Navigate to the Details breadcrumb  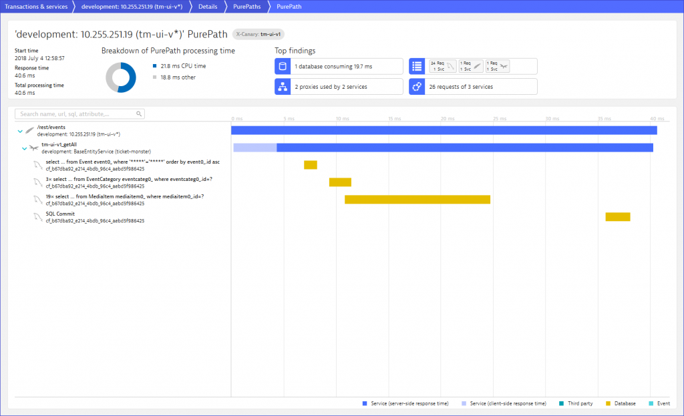click(208, 7)
